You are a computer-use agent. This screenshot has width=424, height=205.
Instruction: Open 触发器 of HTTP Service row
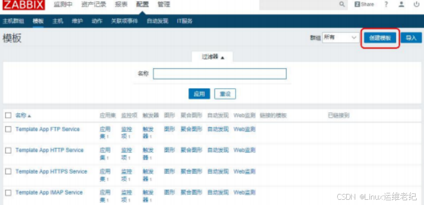coord(148,154)
